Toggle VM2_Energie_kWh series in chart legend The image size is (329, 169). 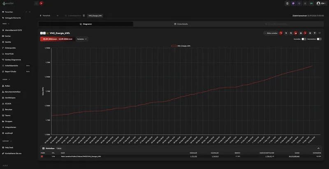181,46
